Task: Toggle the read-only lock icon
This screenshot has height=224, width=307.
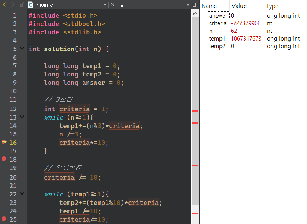Action: (21, 5)
